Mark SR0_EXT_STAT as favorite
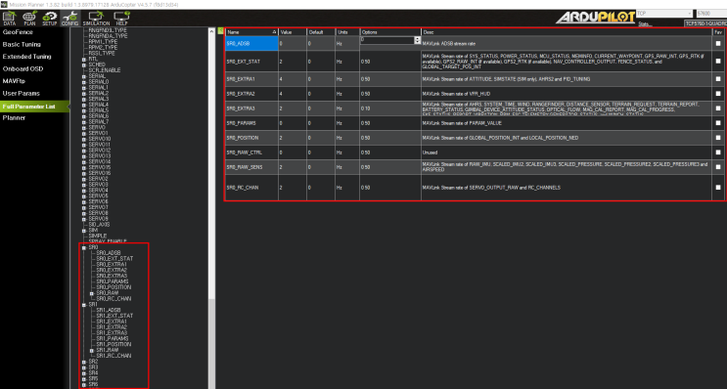727x389 pixels. click(x=718, y=62)
